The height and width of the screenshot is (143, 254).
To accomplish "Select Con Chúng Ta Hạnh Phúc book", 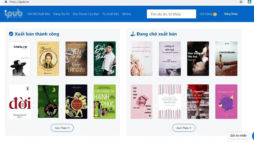I will click(105, 102).
